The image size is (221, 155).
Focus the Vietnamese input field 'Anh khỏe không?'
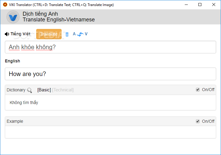pos(110,47)
